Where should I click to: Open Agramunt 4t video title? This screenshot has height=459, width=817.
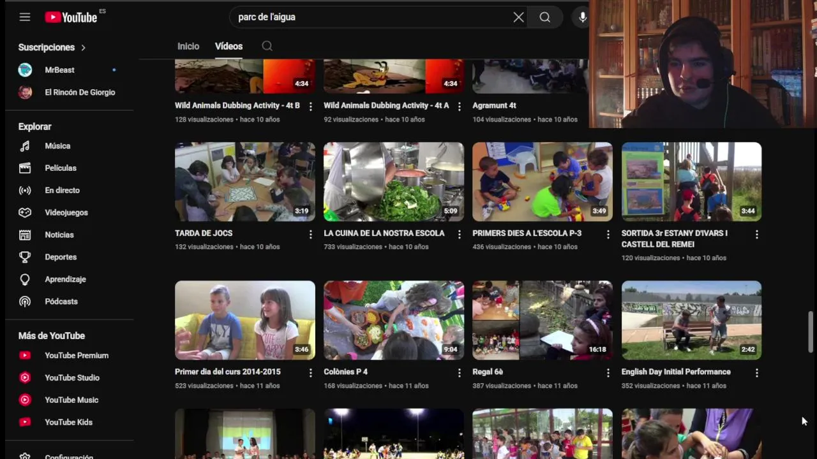pyautogui.click(x=494, y=105)
